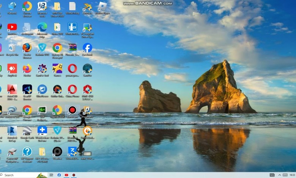Launch the Google Chrome desktop shortcut
Image resolution: width=296 pixels, height=178 pixels.
[27, 110]
